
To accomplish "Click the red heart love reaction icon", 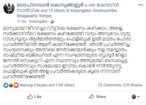I will [x=16, y=85].
